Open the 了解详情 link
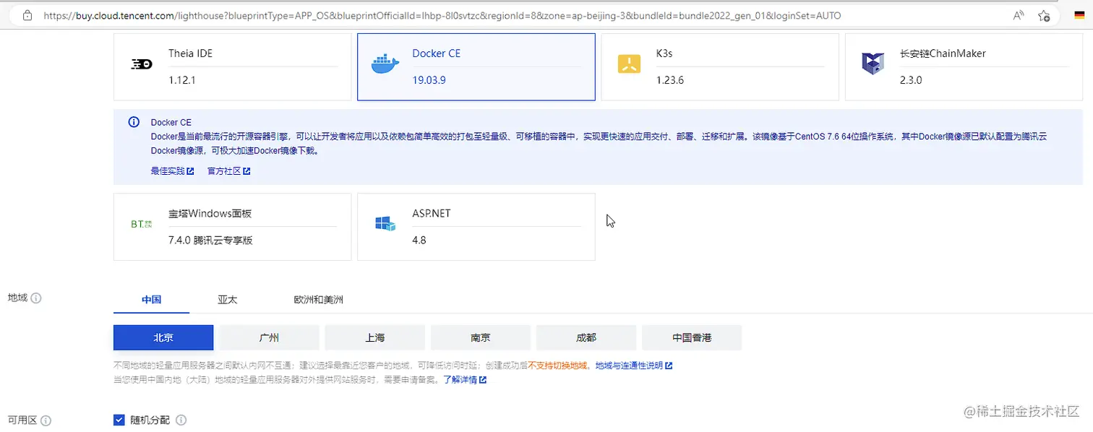The image size is (1093, 432). coord(465,379)
